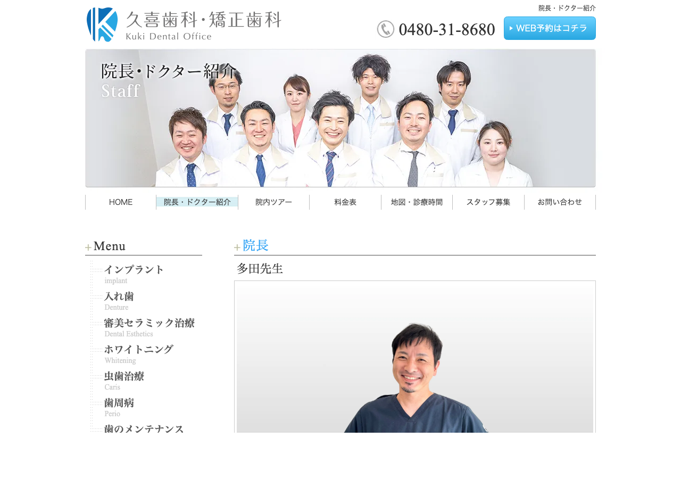The height and width of the screenshot is (479, 681).
Task: Click the staff group photo banner
Action: [340, 118]
